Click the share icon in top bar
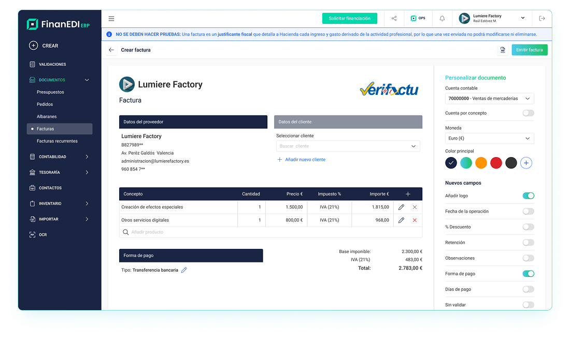This screenshot has width=570, height=337. (x=394, y=19)
